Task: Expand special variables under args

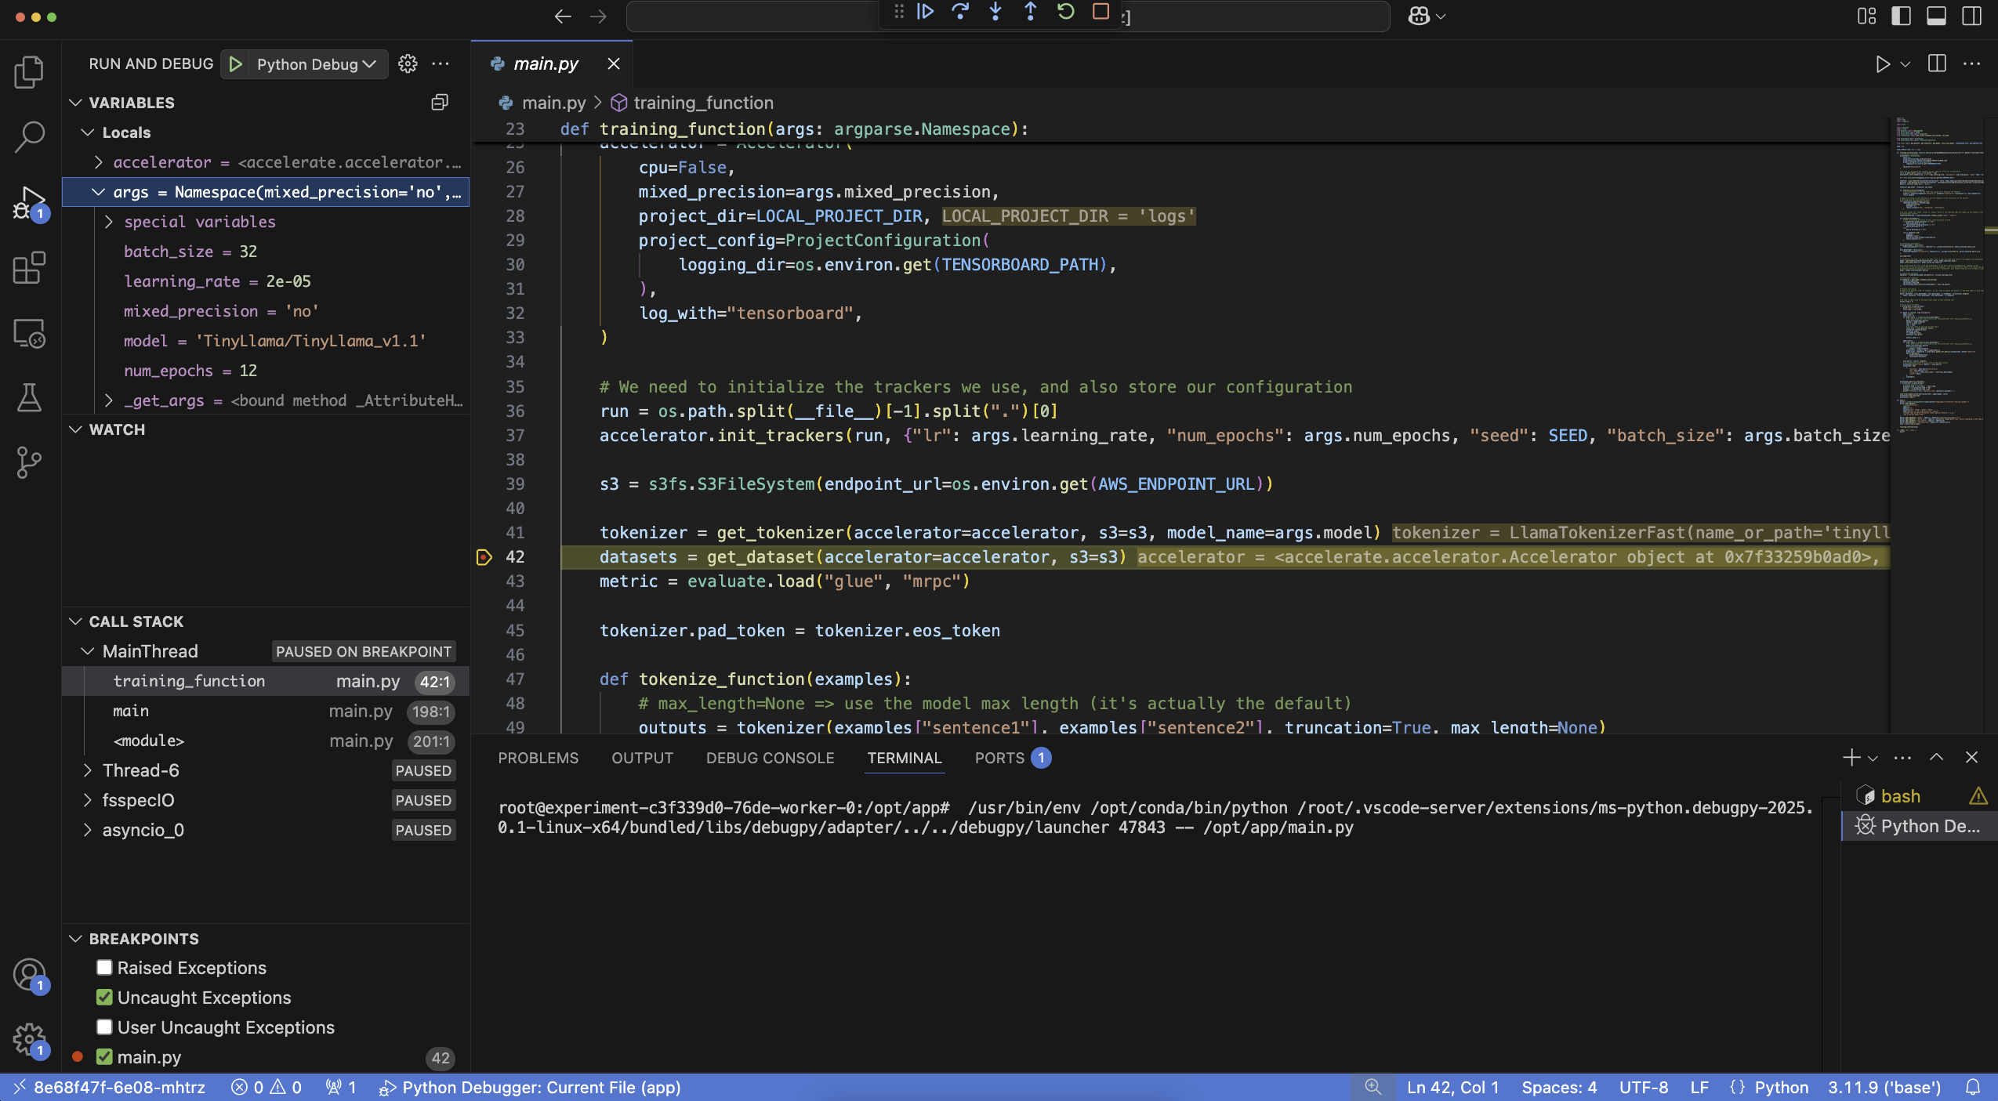Action: pos(109,222)
